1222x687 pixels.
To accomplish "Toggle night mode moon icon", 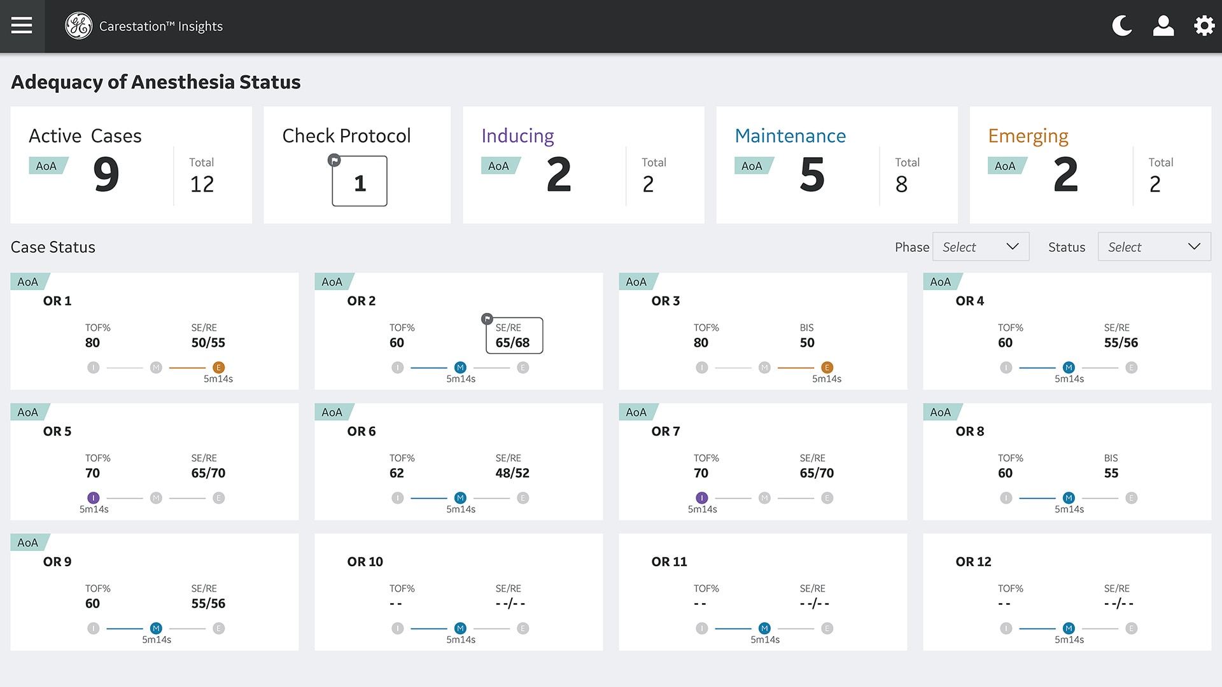I will click(x=1121, y=26).
